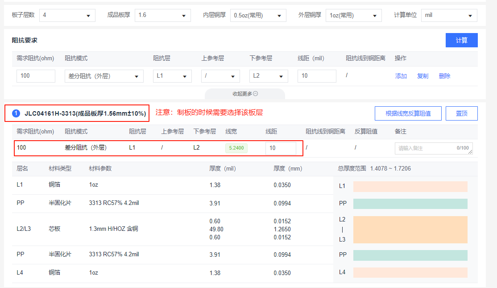Open the 内层铜厚 dropdown showing 0.5oz(常用)

(x=258, y=15)
